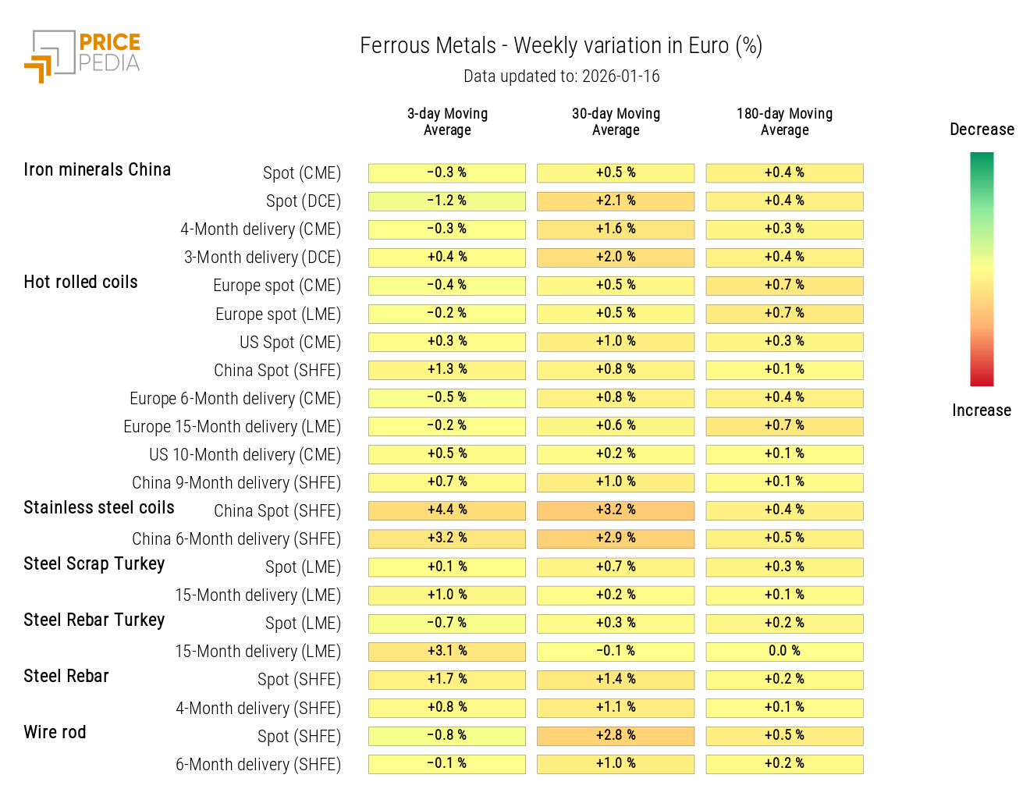Click the Spot (DCE) row label
The width and height of the screenshot is (1030, 796).
click(x=303, y=201)
